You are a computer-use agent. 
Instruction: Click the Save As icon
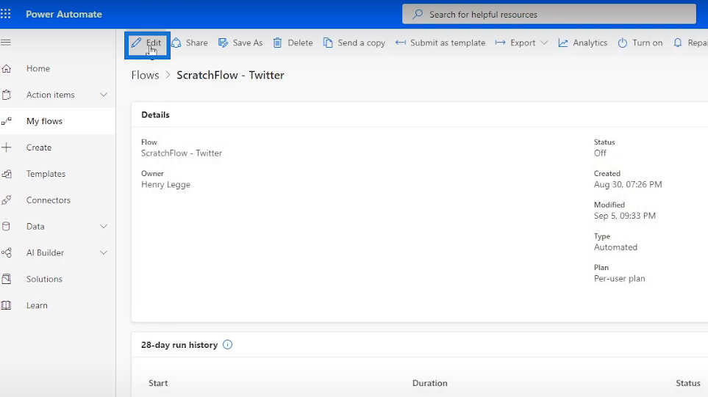(223, 43)
